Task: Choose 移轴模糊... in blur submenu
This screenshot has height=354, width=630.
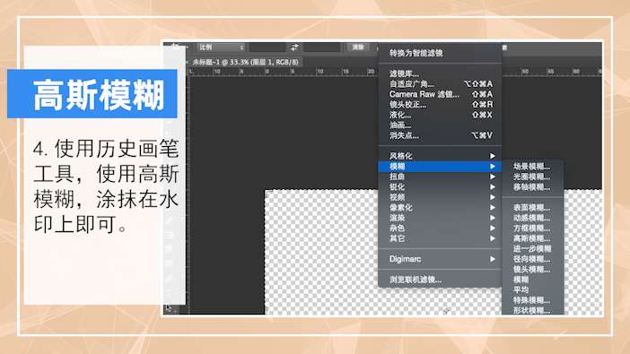Action: pos(532,187)
